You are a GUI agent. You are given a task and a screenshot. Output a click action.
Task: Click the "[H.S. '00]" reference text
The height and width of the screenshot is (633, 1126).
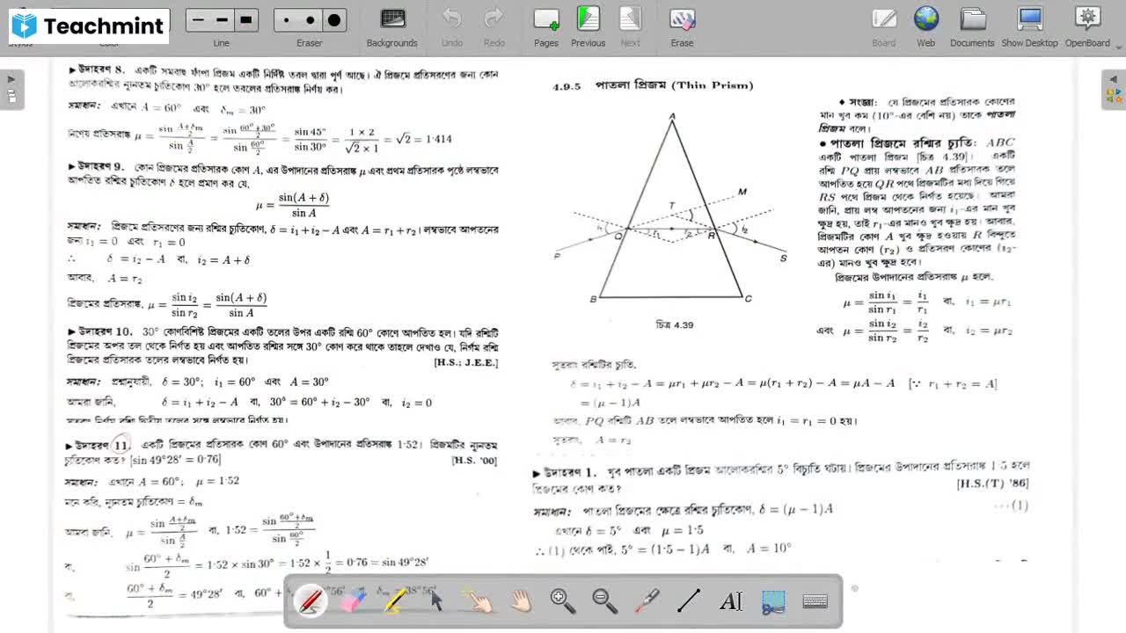tap(474, 460)
